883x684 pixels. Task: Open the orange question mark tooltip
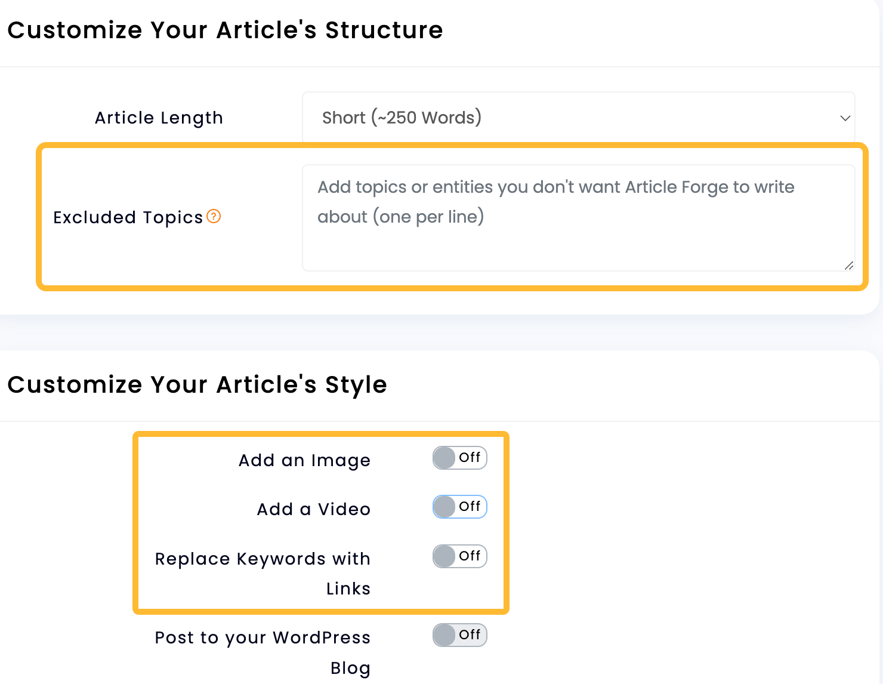tap(214, 217)
